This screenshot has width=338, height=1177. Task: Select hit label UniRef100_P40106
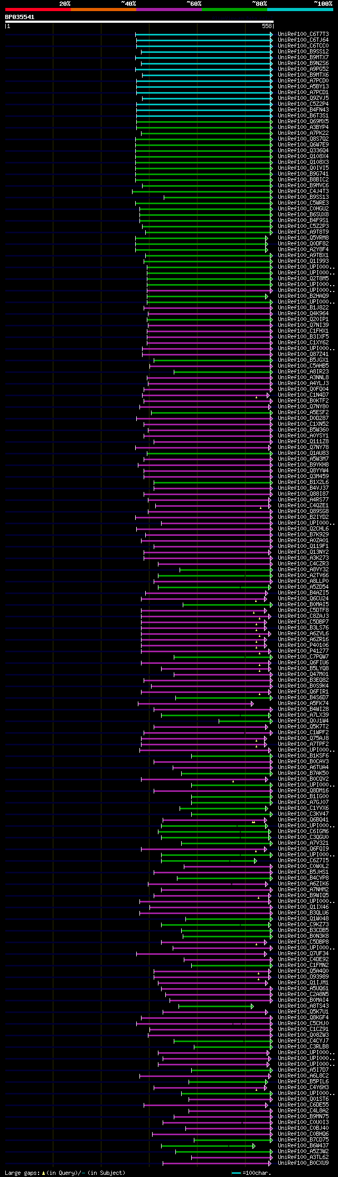(x=303, y=645)
